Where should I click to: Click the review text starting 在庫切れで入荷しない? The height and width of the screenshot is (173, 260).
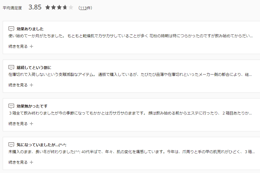130,74
